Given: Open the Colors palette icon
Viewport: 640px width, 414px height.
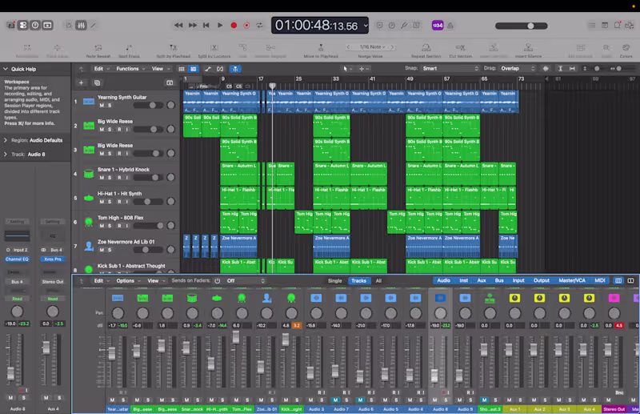Looking at the screenshot, I should tap(626, 48).
